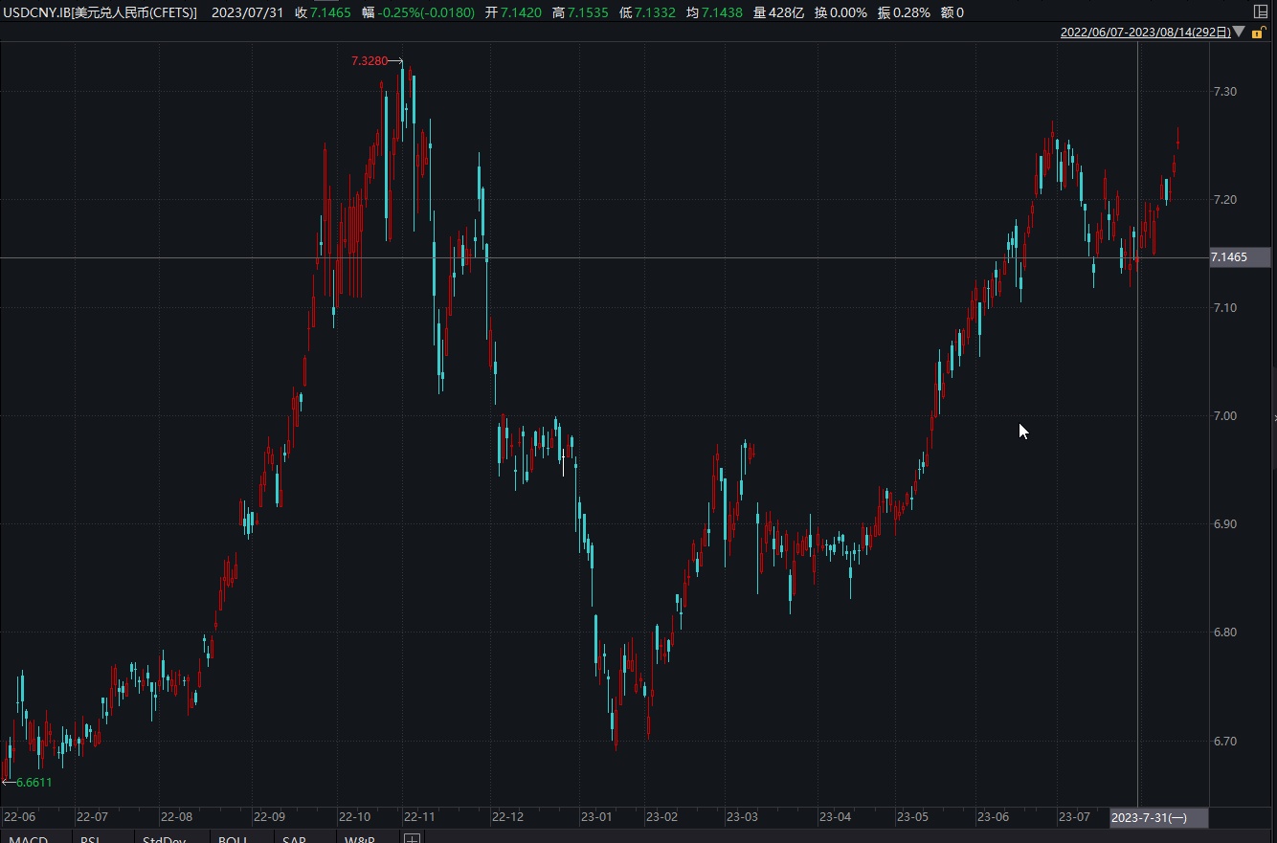Click the 22-11 month label on time axis
Screen dimensions: 1277x843
coord(419,817)
